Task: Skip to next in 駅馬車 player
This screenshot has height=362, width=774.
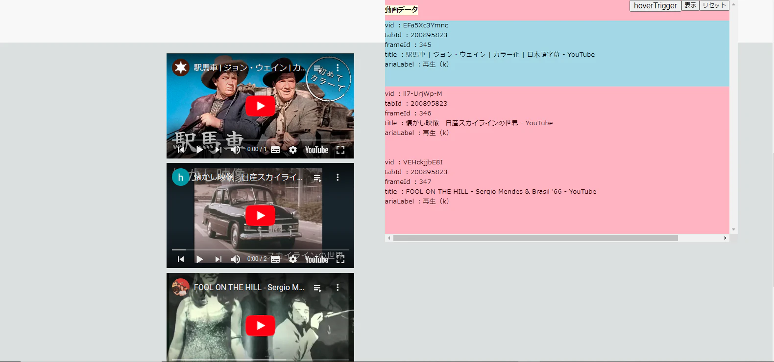Action: 218,150
